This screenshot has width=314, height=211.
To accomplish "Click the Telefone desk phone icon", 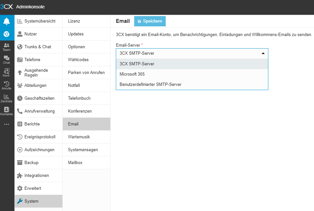I will tap(20, 60).
